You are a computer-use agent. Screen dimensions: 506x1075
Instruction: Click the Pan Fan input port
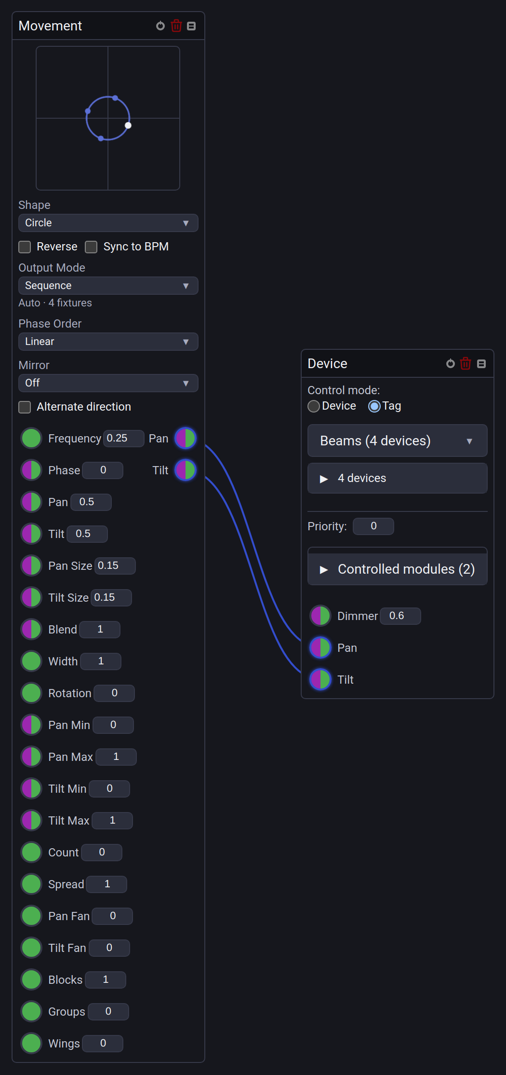pyautogui.click(x=31, y=916)
